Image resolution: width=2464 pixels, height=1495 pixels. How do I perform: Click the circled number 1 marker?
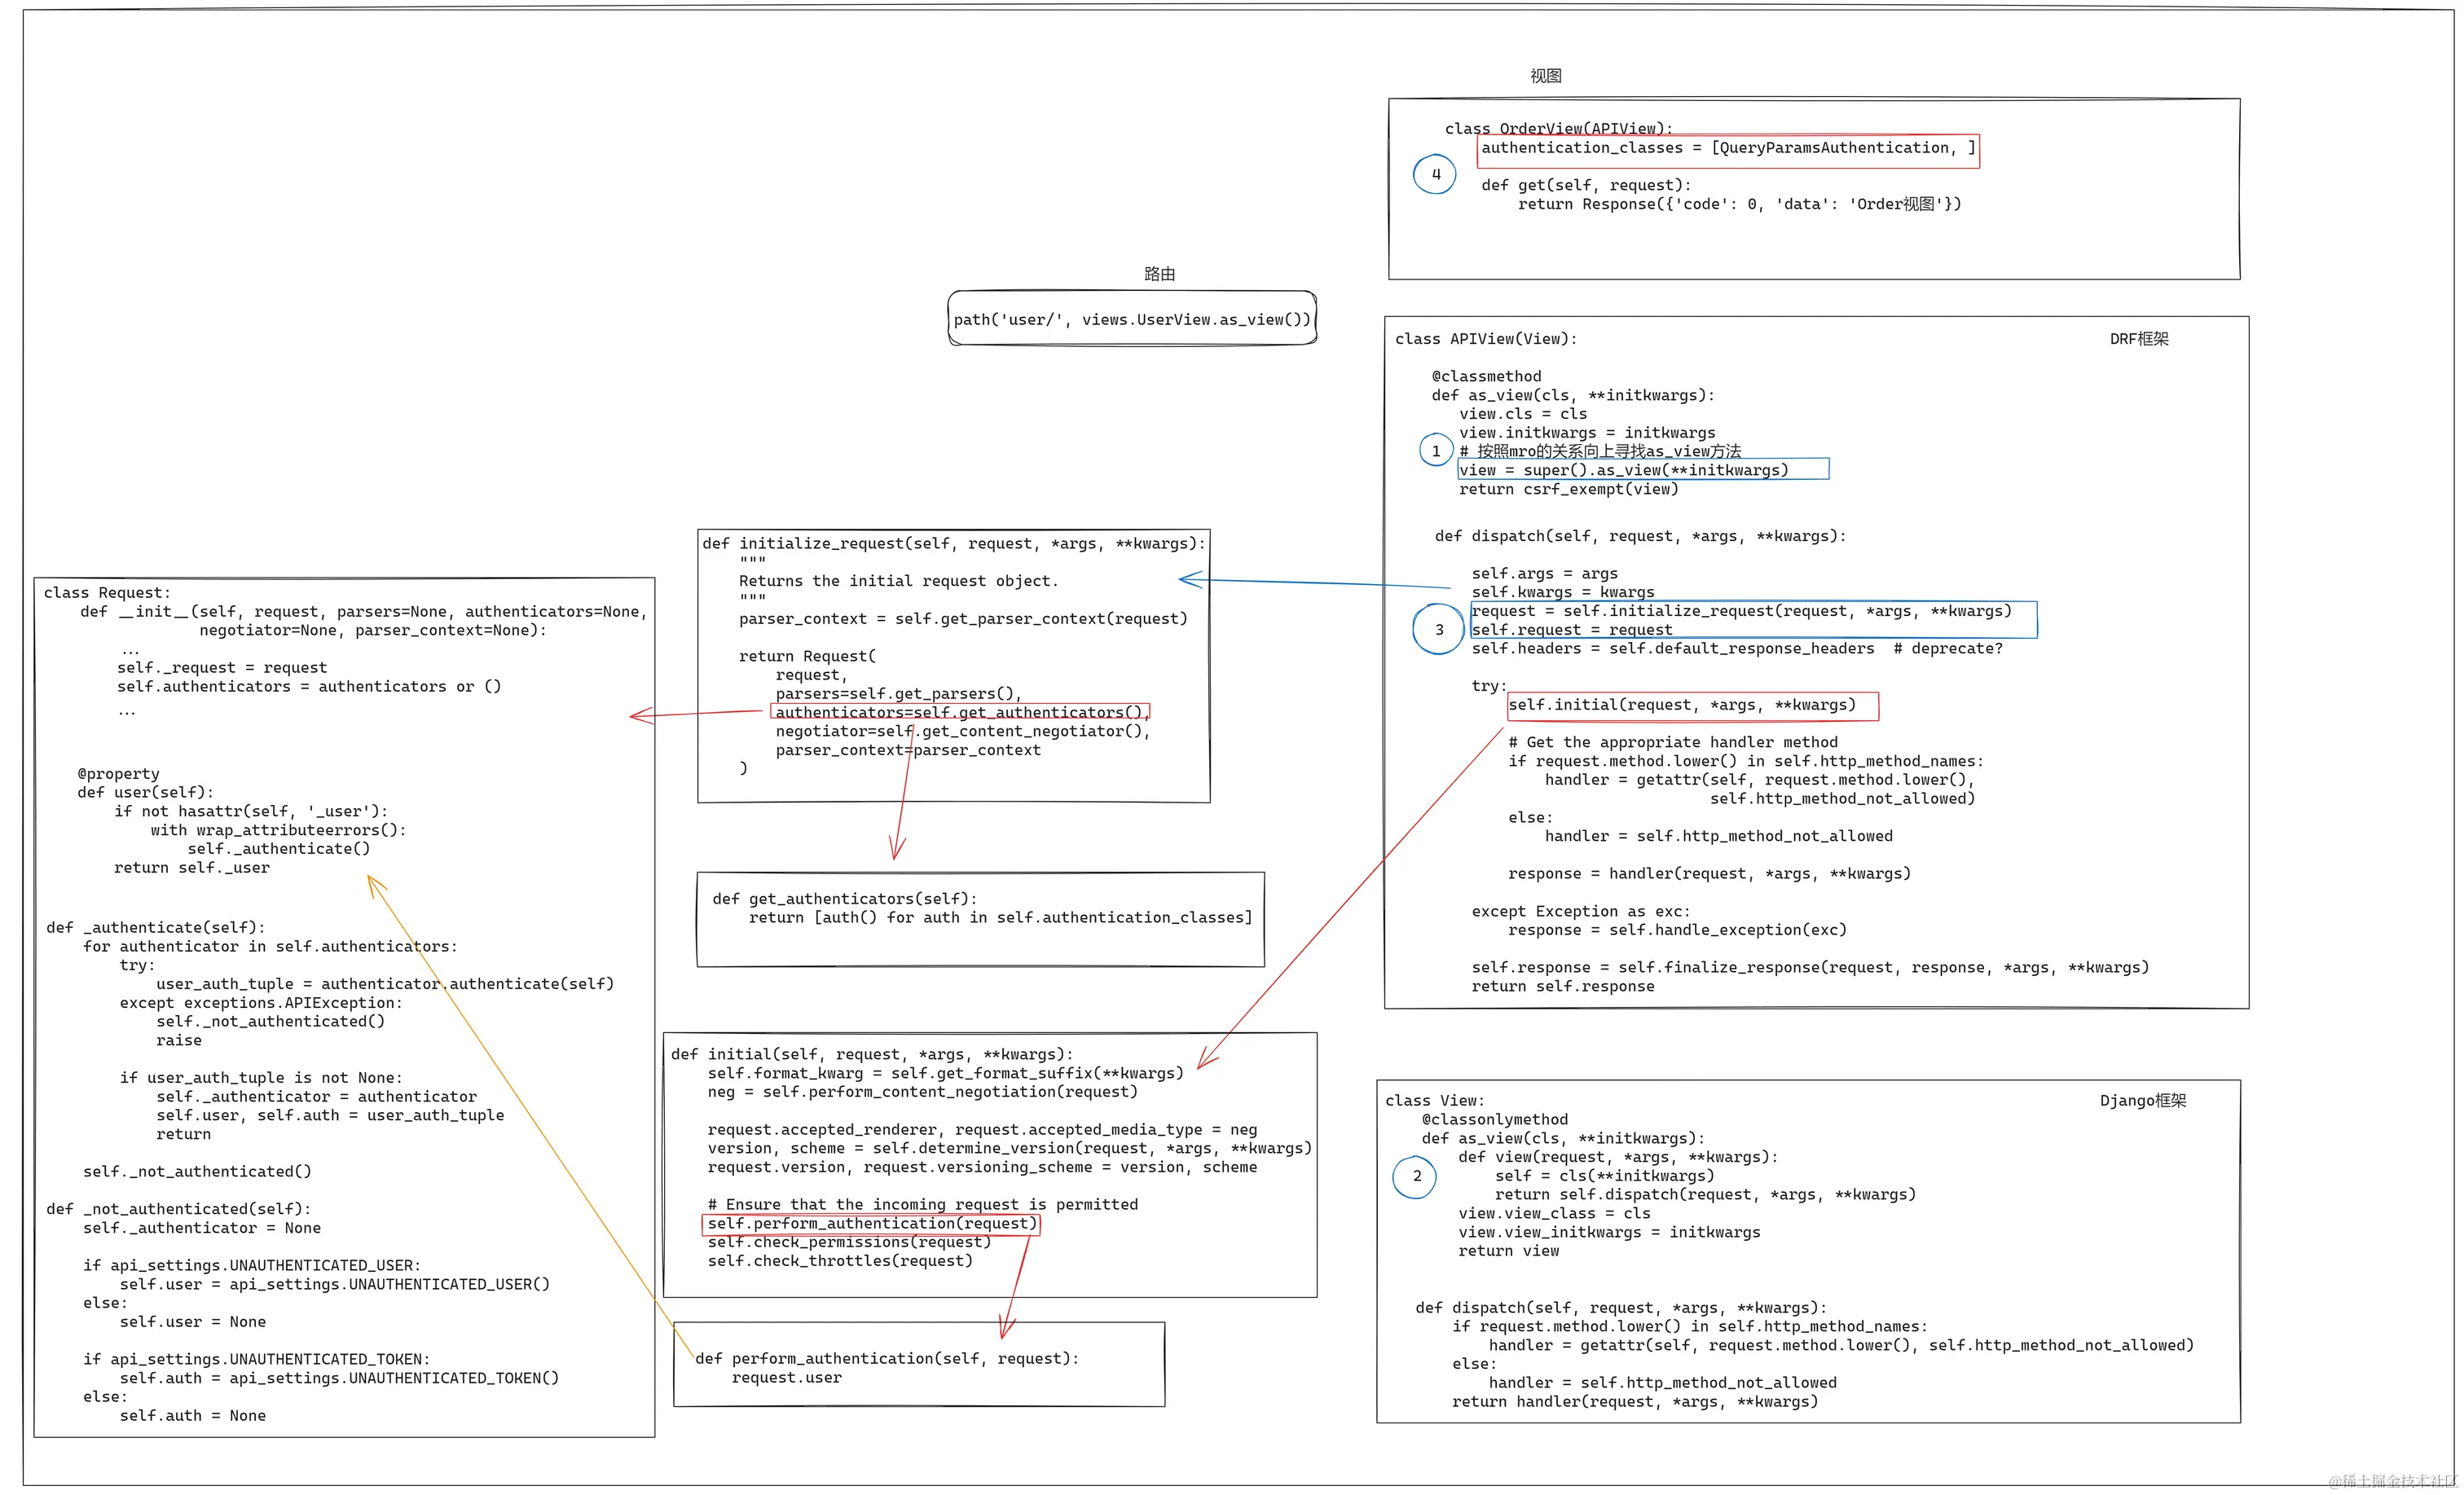click(x=1436, y=451)
